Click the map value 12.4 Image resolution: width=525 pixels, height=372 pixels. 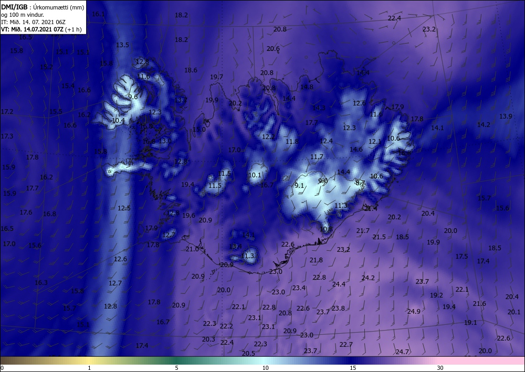pos(326,141)
